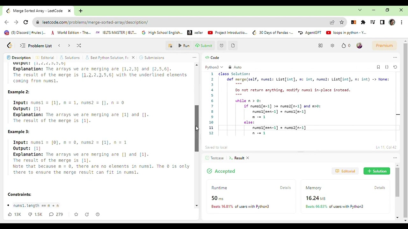The height and width of the screenshot is (229, 408).
Task: Open AgentGPT bookmark
Action: (x=310, y=32)
